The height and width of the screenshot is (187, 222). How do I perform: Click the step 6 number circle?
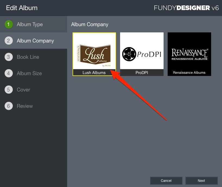click(9, 106)
